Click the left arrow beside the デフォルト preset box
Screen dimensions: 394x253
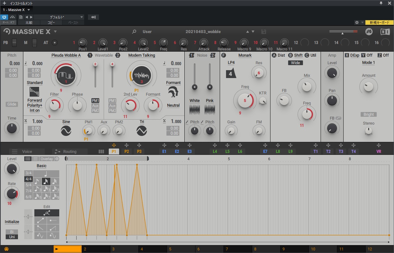(26, 17)
